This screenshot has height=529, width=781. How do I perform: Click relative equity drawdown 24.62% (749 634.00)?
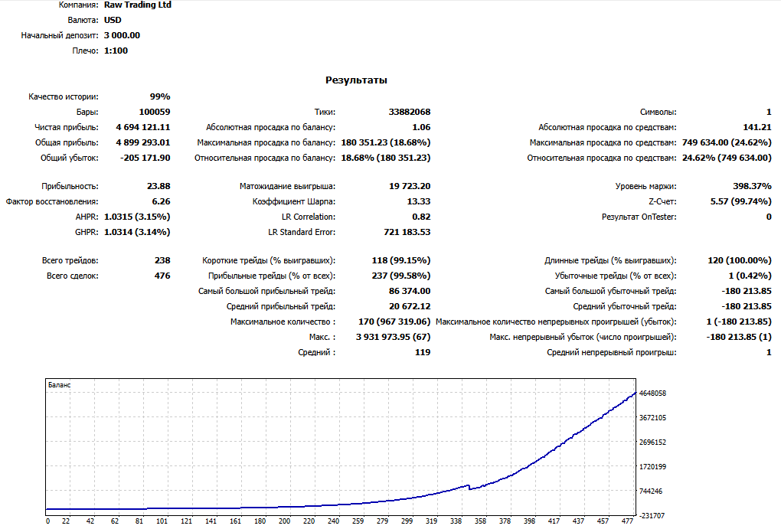pos(727,158)
